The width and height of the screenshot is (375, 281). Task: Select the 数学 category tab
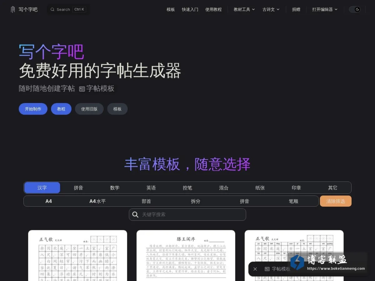click(x=115, y=188)
